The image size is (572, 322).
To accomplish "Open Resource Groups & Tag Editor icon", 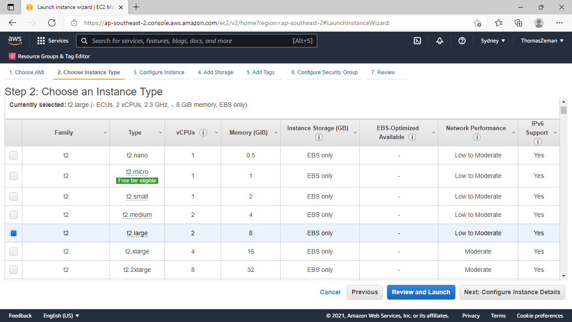I will [12, 56].
